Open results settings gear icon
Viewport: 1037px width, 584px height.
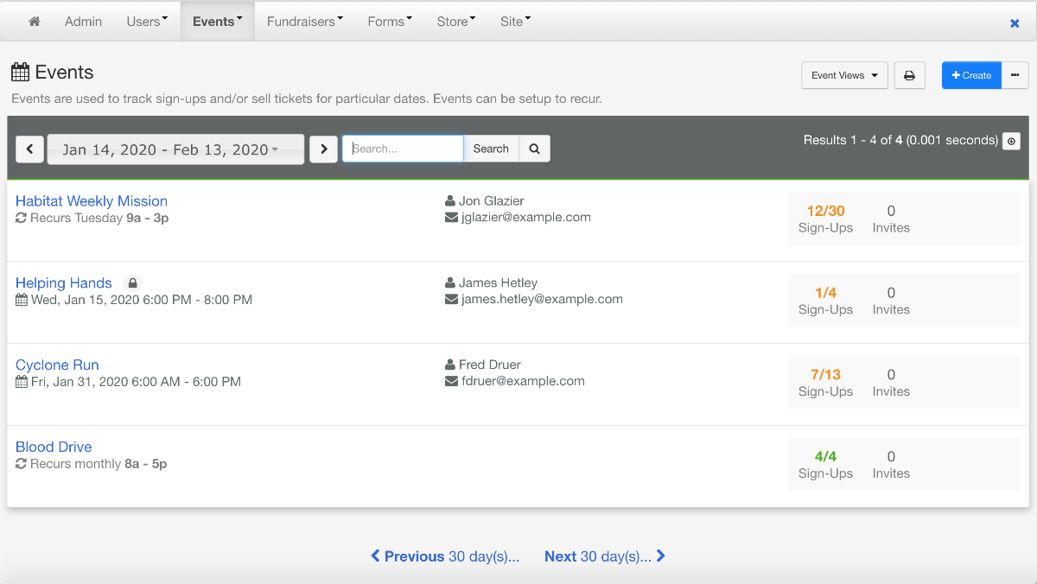coord(1011,141)
